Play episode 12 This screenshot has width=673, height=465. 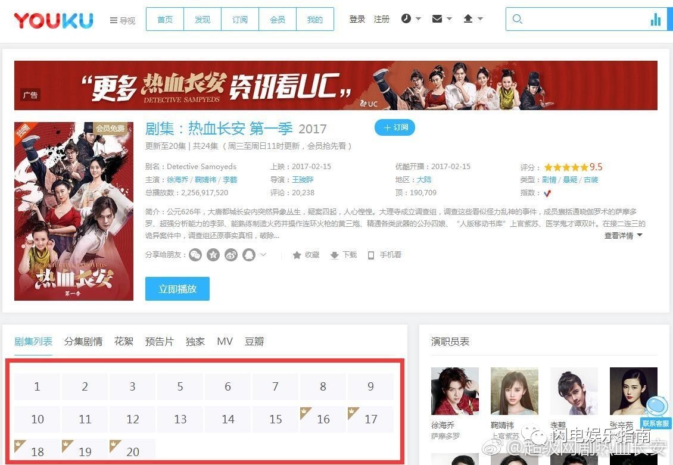pos(133,419)
